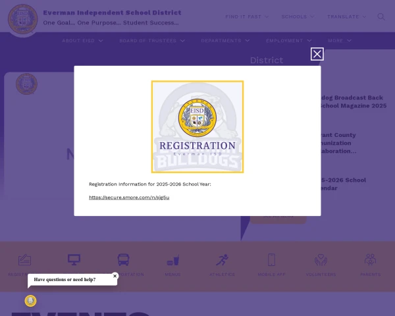
Task: Click the Menus food icon
Action: click(172, 260)
